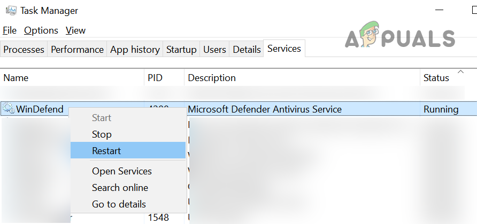The image size is (477, 224).
Task: Sort by the PID column header
Action: pos(155,78)
